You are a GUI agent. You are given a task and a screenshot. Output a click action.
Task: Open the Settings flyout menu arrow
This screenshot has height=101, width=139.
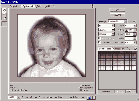pos(135,21)
